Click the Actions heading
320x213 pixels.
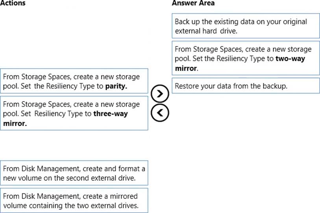pos(13,4)
